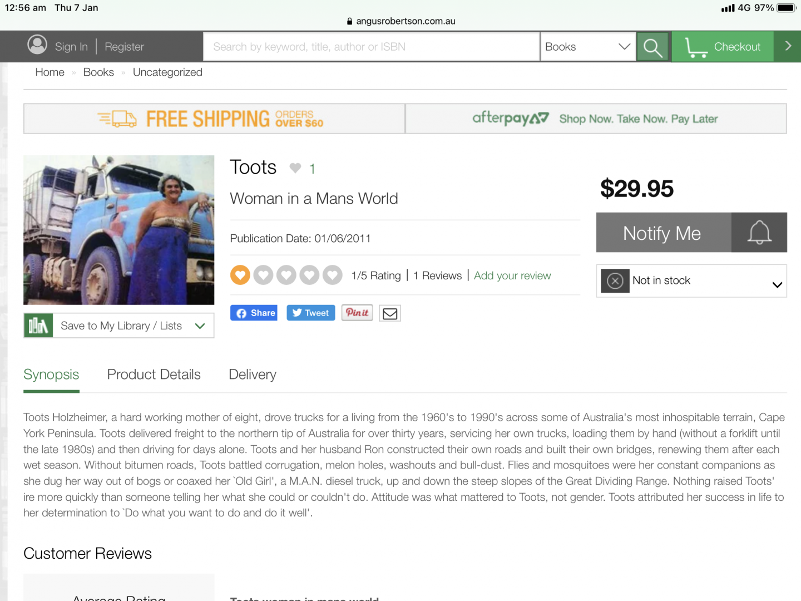Viewport: 801px width, 601px height.
Task: Tweet this book on Twitter
Action: [310, 313]
